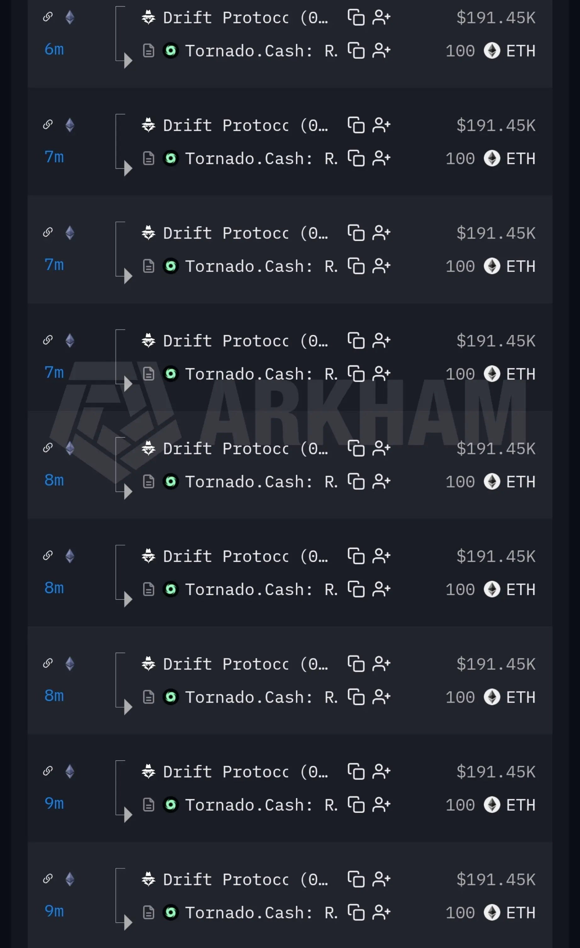Open Tornado.Cash: R. label in the 6m transaction
The height and width of the screenshot is (948, 580).
[262, 50]
